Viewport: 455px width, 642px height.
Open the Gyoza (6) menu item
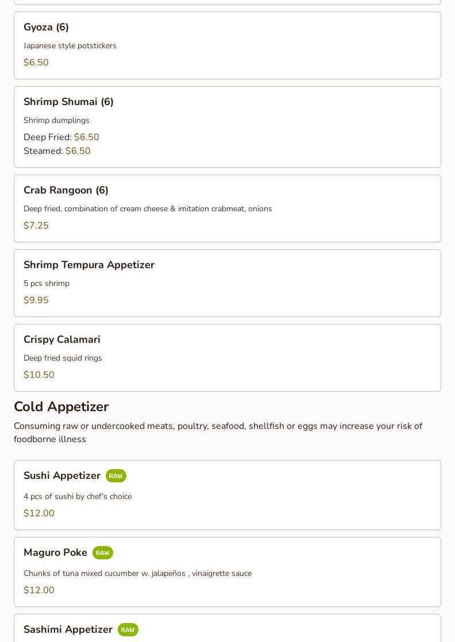227,45
